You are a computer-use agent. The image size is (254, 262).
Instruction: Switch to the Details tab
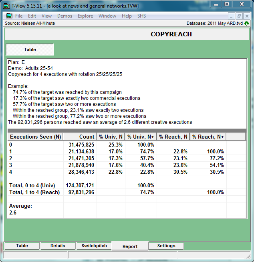tap(58, 246)
